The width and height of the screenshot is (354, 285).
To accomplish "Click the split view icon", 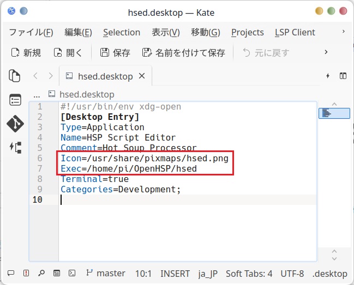I will tap(343, 76).
